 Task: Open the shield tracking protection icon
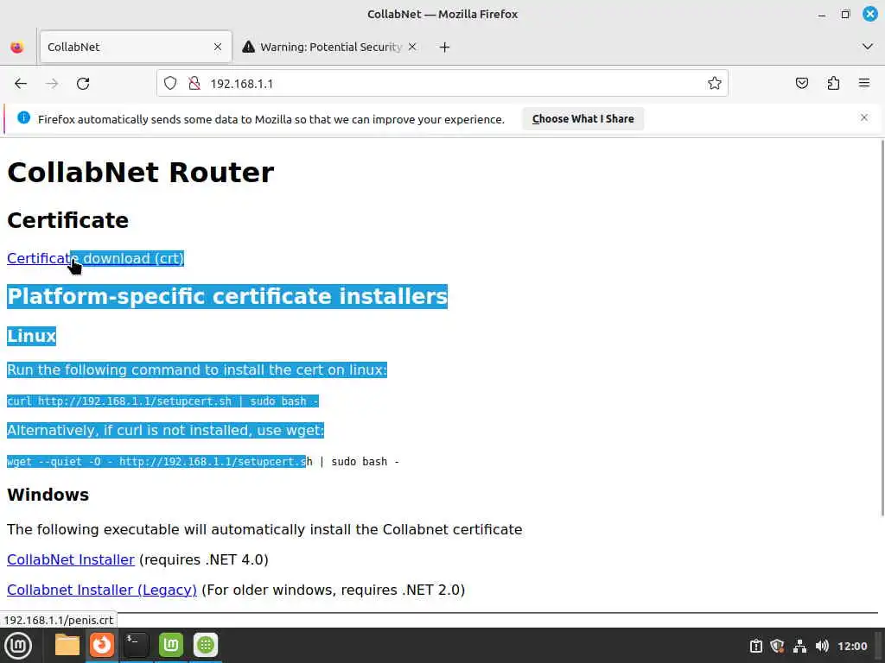click(x=170, y=84)
